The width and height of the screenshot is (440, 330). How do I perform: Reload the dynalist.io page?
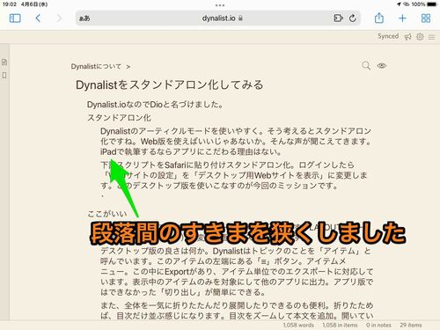click(x=353, y=18)
